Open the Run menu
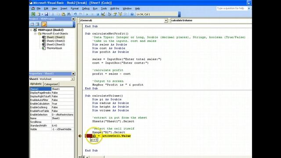Screen dimensions: 281x158 point(95,8)
